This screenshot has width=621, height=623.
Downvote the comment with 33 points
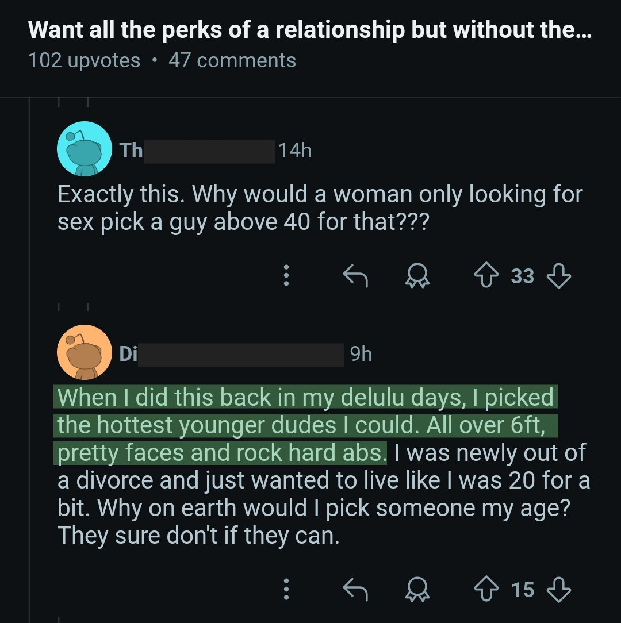coord(558,276)
